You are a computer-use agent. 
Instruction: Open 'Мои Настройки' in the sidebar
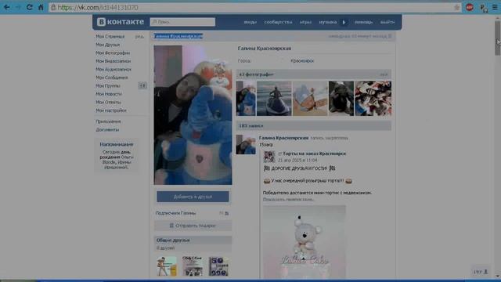[111, 110]
